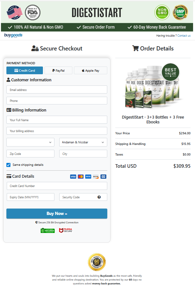Focus the Credit Card Number field

57,186
